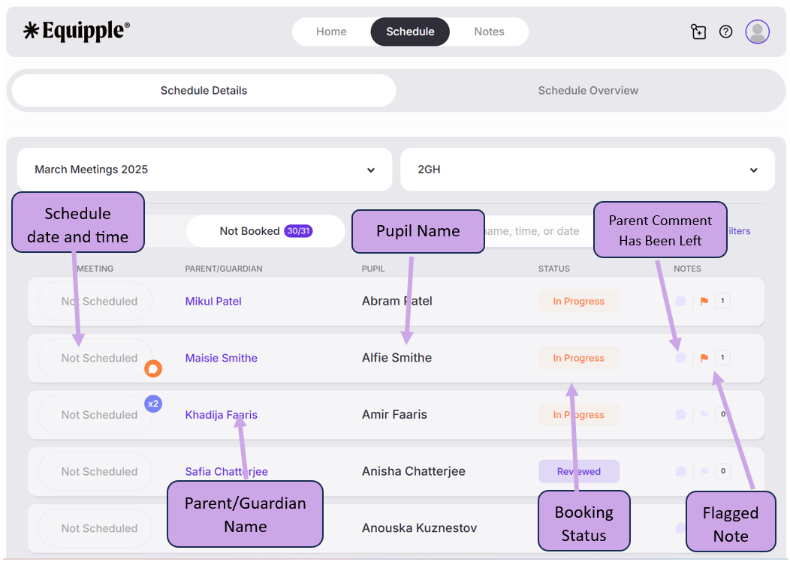Open help via the question mark icon

tap(725, 32)
